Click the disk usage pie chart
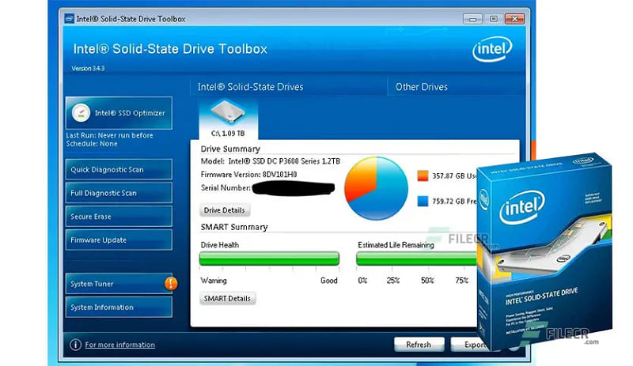This screenshot has width=633, height=366. click(376, 188)
